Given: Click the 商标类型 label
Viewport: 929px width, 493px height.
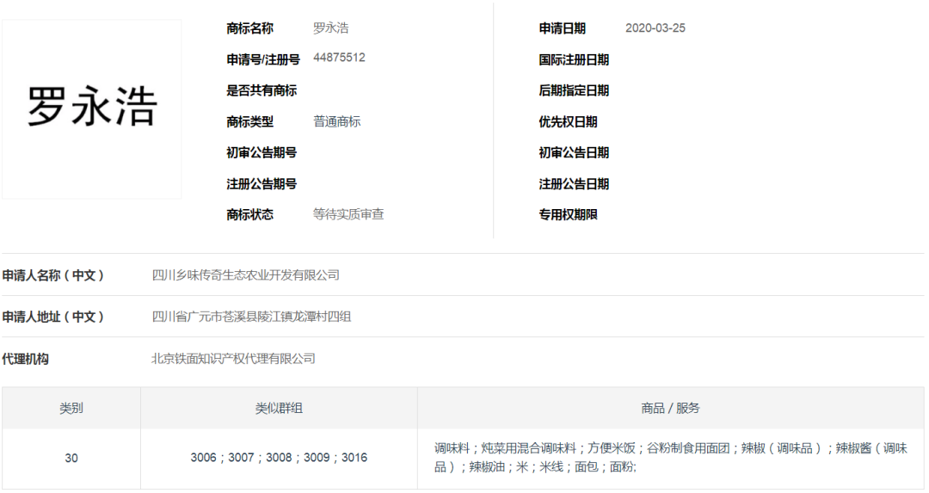Looking at the screenshot, I should [x=249, y=121].
